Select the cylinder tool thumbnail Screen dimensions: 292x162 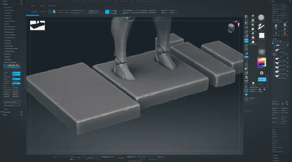pos(285,25)
